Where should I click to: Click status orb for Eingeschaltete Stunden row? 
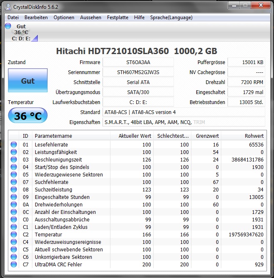(x=14, y=197)
